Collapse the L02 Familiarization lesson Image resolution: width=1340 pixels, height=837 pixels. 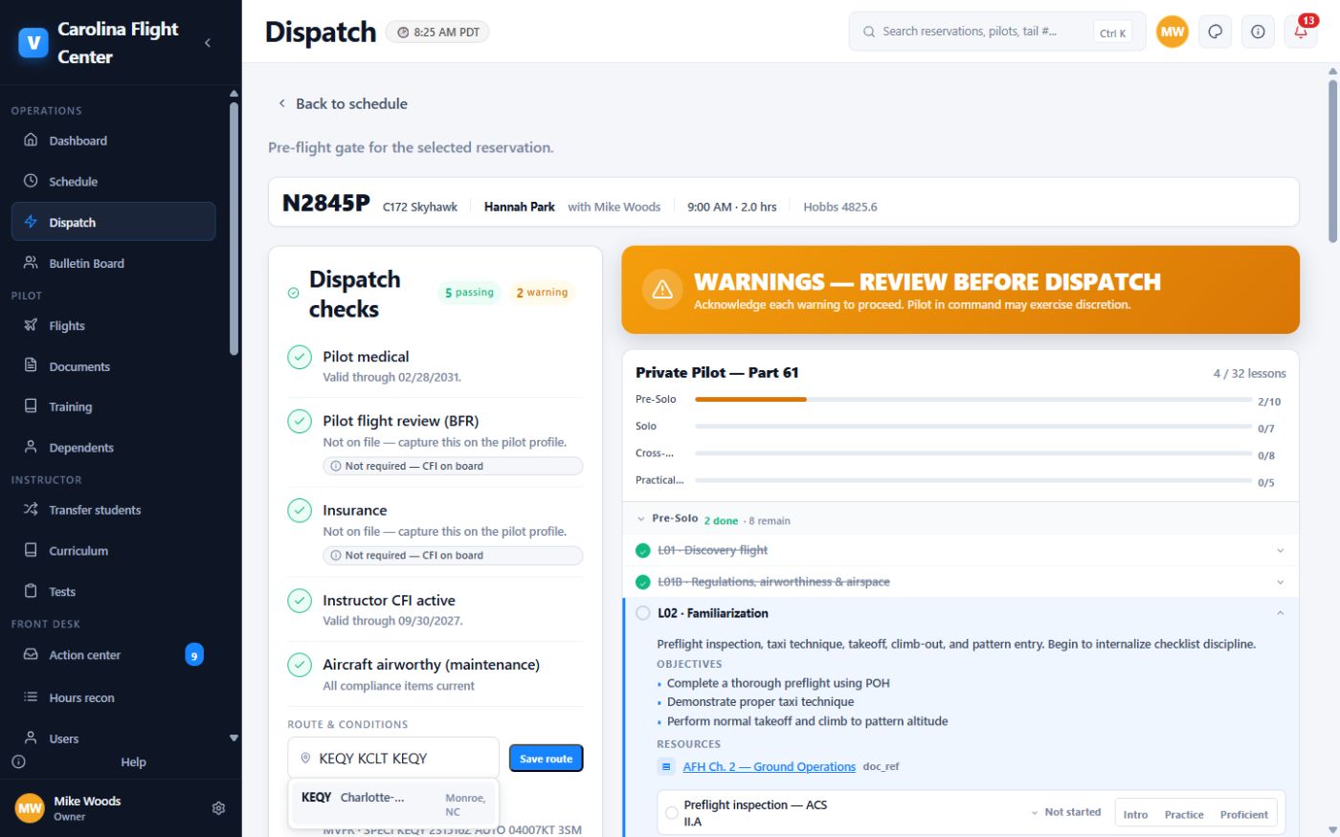coord(1280,613)
